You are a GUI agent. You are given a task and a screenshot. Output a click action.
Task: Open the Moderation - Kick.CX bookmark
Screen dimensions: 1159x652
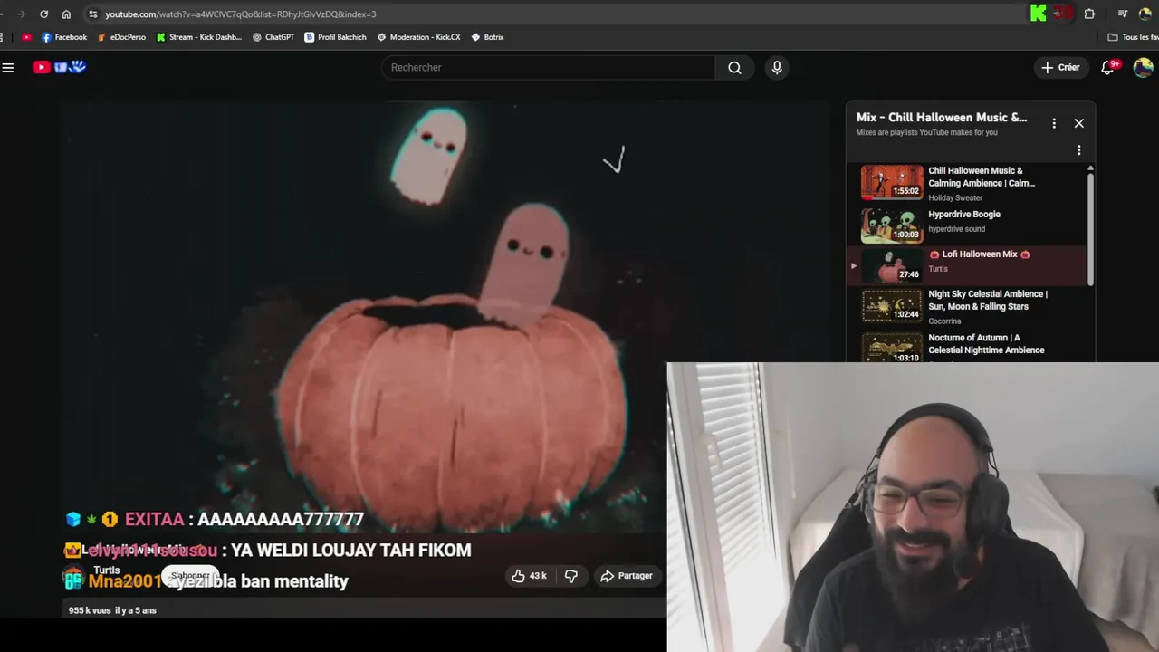(x=418, y=37)
